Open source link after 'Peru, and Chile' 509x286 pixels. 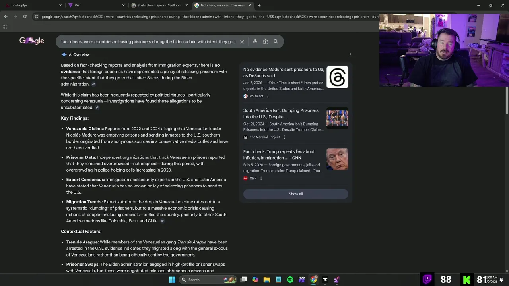point(162,221)
